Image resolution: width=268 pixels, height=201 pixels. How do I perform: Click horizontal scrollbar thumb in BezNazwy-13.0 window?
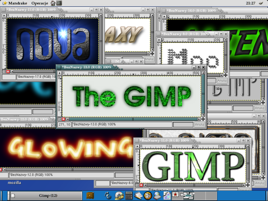tap(133, 119)
